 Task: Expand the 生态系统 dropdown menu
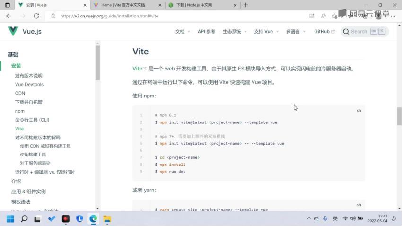click(x=236, y=31)
